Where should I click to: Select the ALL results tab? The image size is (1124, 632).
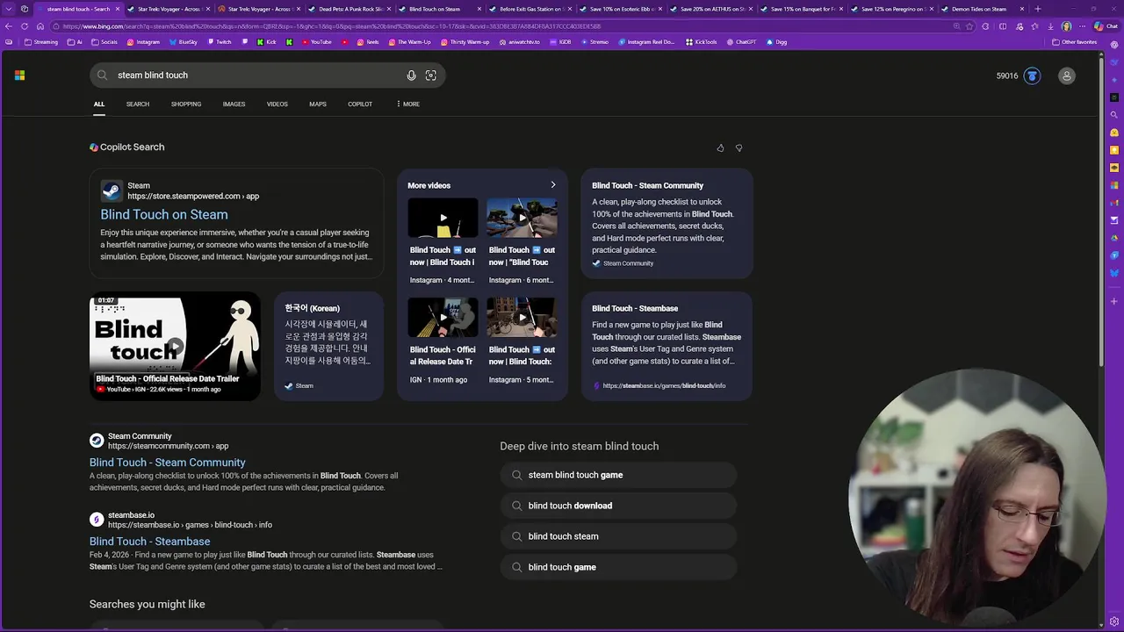[x=99, y=104]
